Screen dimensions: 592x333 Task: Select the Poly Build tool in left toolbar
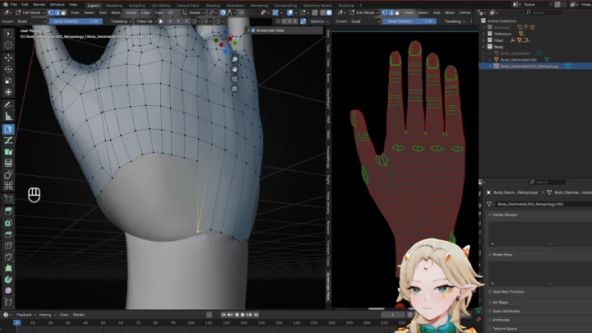(8, 268)
